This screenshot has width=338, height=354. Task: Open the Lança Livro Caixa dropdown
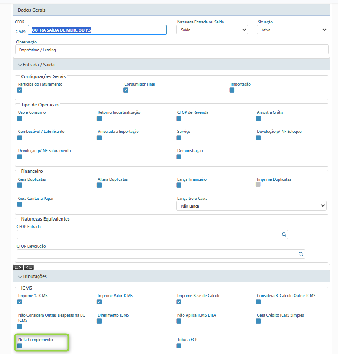point(251,206)
